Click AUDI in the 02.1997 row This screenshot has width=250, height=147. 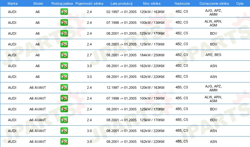click(x=12, y=12)
